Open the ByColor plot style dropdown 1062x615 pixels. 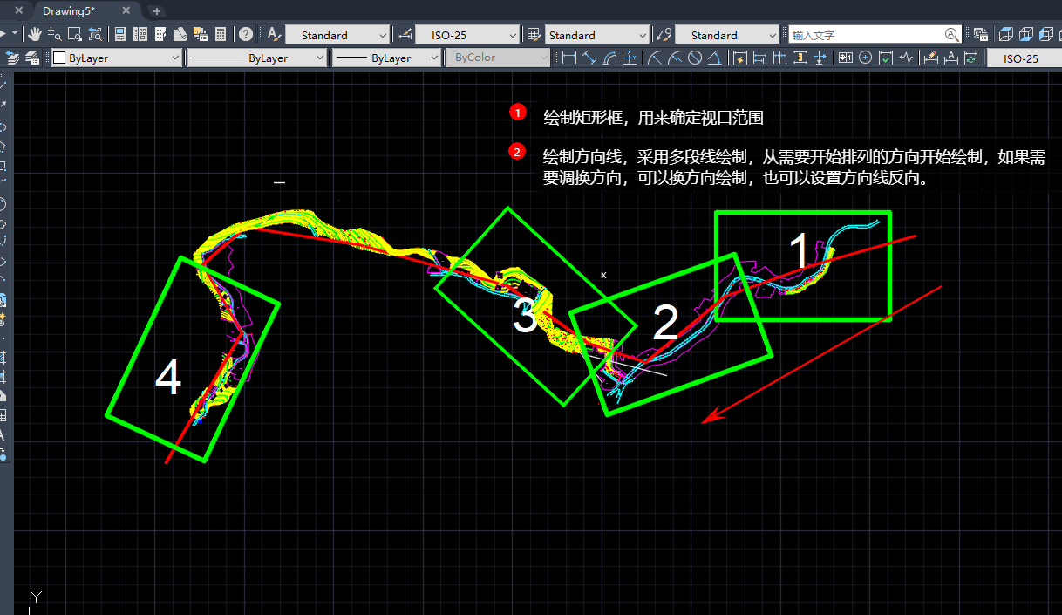tap(498, 58)
